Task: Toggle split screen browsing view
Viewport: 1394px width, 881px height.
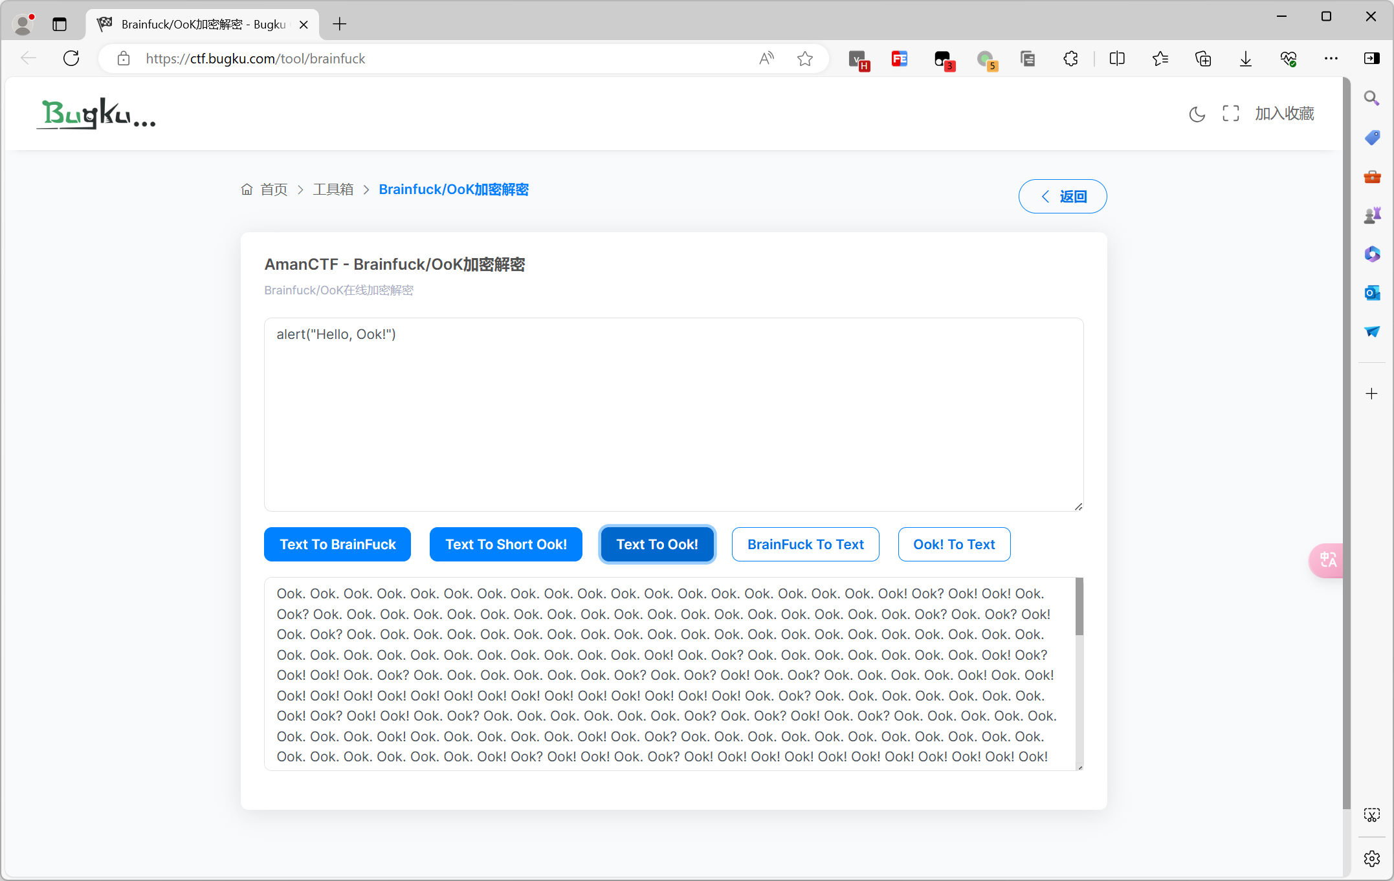Action: [1118, 58]
